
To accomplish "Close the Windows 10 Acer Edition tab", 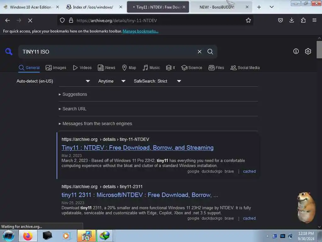I will pyautogui.click(x=58, y=7).
